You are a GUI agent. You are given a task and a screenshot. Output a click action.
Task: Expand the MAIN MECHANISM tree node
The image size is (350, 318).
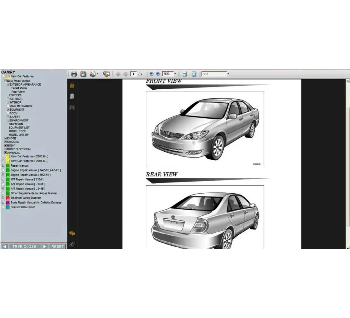pyautogui.click(x=8, y=106)
